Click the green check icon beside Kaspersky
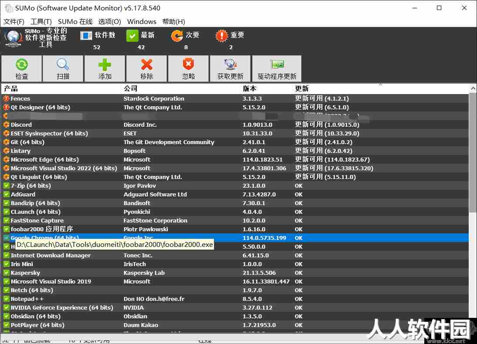 [6, 273]
